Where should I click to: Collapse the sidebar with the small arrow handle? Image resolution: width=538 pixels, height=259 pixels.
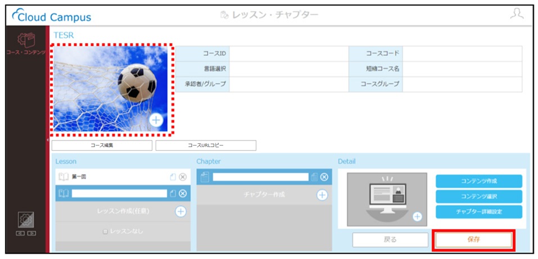(x=47, y=140)
